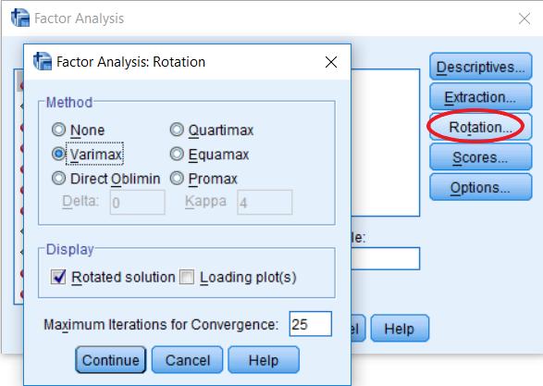Click the Factor Analysis: Rotation dialog icon
Image resolution: width=543 pixels, height=386 pixels.
click(x=43, y=61)
